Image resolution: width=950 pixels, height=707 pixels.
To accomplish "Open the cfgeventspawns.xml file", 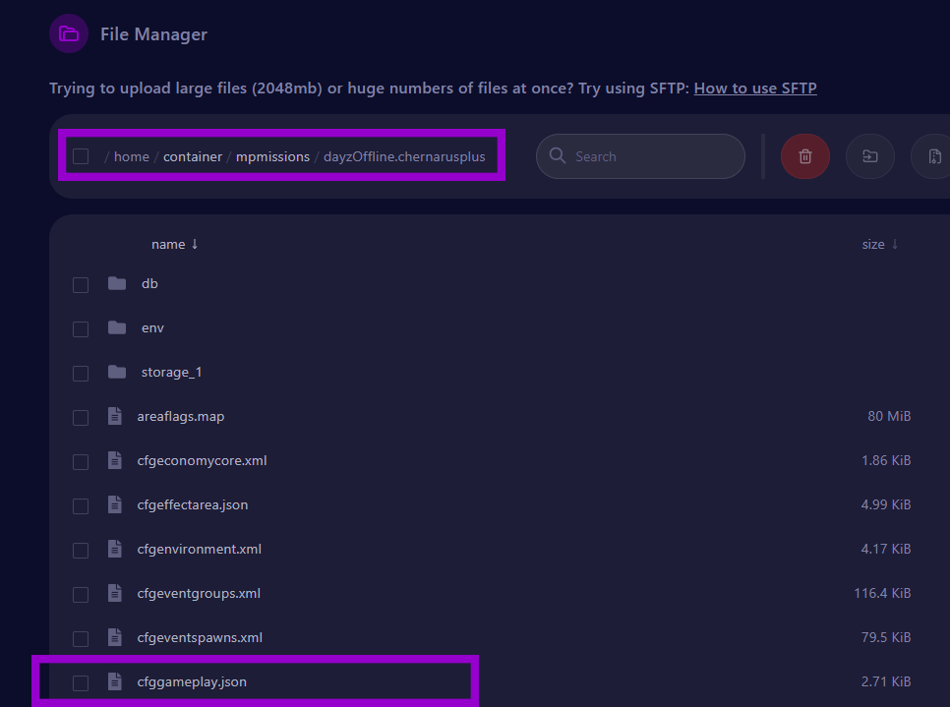I will (x=200, y=637).
